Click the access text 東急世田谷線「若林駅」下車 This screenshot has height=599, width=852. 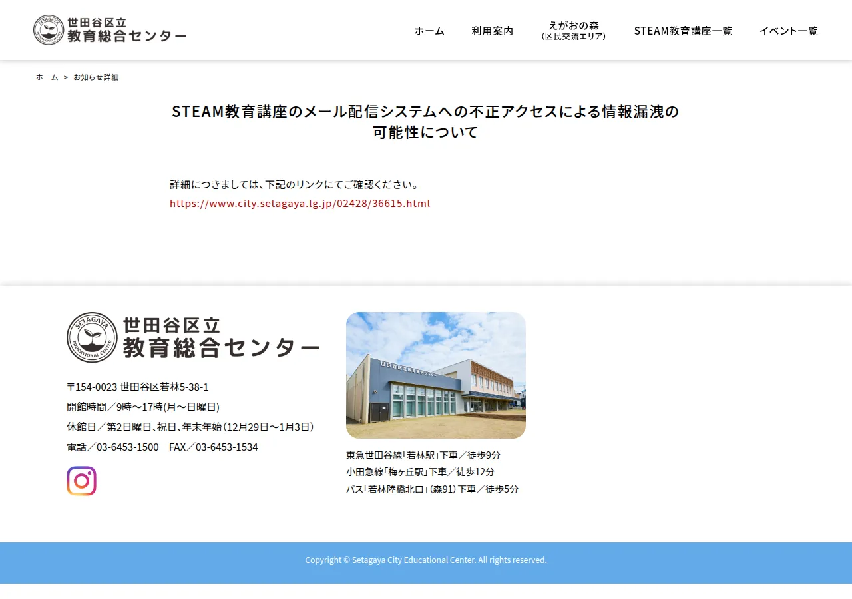tap(423, 455)
